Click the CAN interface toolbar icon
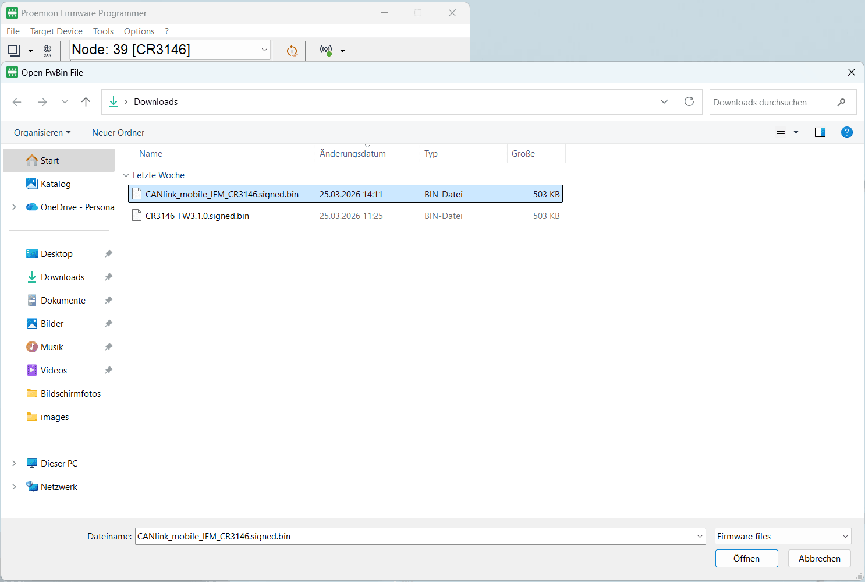Image resolution: width=865 pixels, height=582 pixels. tap(47, 51)
